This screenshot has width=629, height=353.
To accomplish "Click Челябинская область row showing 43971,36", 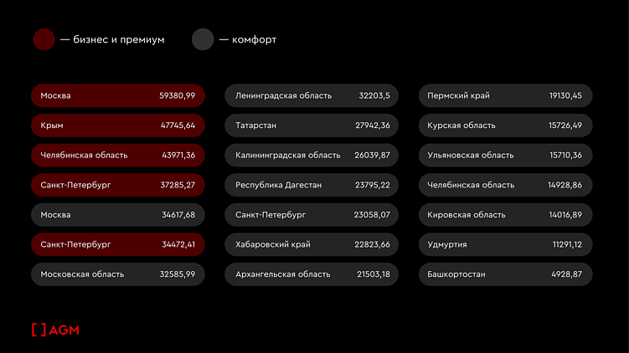I will pyautogui.click(x=118, y=155).
